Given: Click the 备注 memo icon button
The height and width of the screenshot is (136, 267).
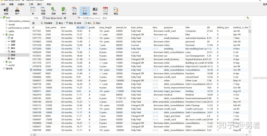Looking at the screenshot, I should point(59,23).
